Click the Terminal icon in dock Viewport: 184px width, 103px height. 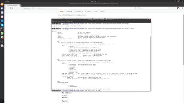click(2, 29)
